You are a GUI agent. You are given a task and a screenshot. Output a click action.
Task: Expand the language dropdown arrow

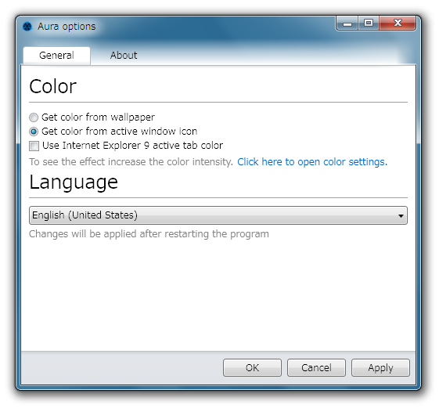401,216
